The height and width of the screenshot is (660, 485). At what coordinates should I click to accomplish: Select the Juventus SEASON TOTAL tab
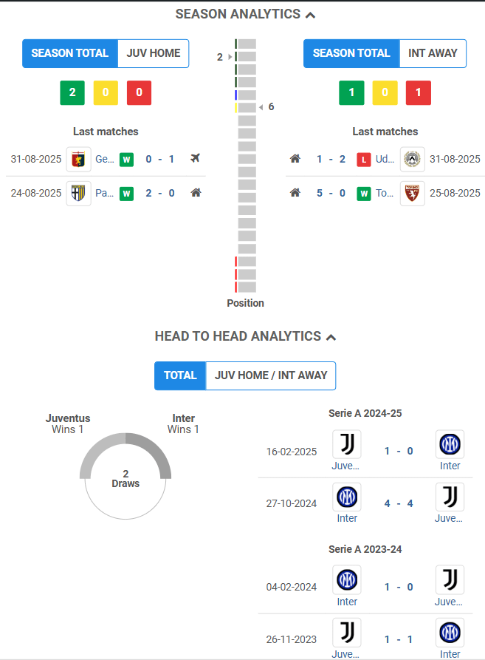70,53
